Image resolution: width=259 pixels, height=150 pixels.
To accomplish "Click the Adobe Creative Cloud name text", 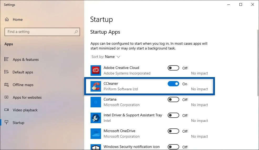I will 121,68.
